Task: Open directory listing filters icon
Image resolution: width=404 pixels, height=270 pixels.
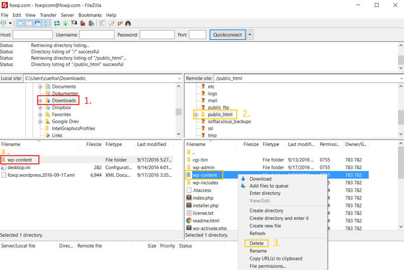Action: click(x=102, y=23)
